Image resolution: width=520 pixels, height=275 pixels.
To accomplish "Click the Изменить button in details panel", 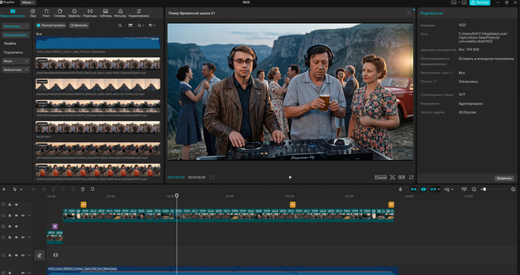I will pos(504,178).
